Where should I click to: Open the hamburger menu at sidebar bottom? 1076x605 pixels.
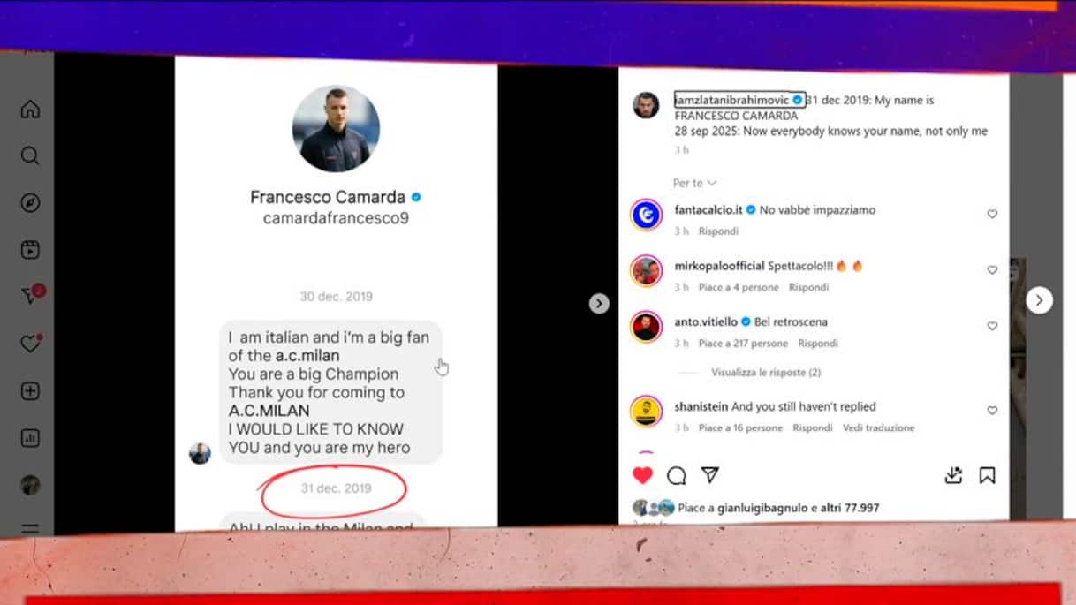[x=30, y=529]
